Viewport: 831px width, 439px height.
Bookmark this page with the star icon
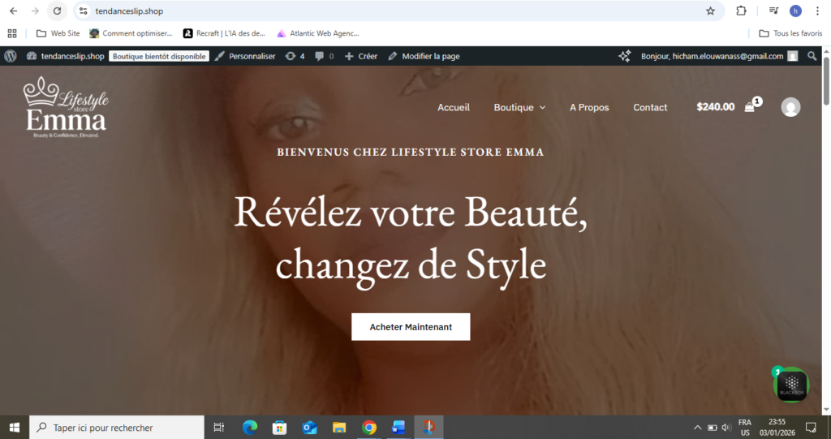pyautogui.click(x=710, y=11)
